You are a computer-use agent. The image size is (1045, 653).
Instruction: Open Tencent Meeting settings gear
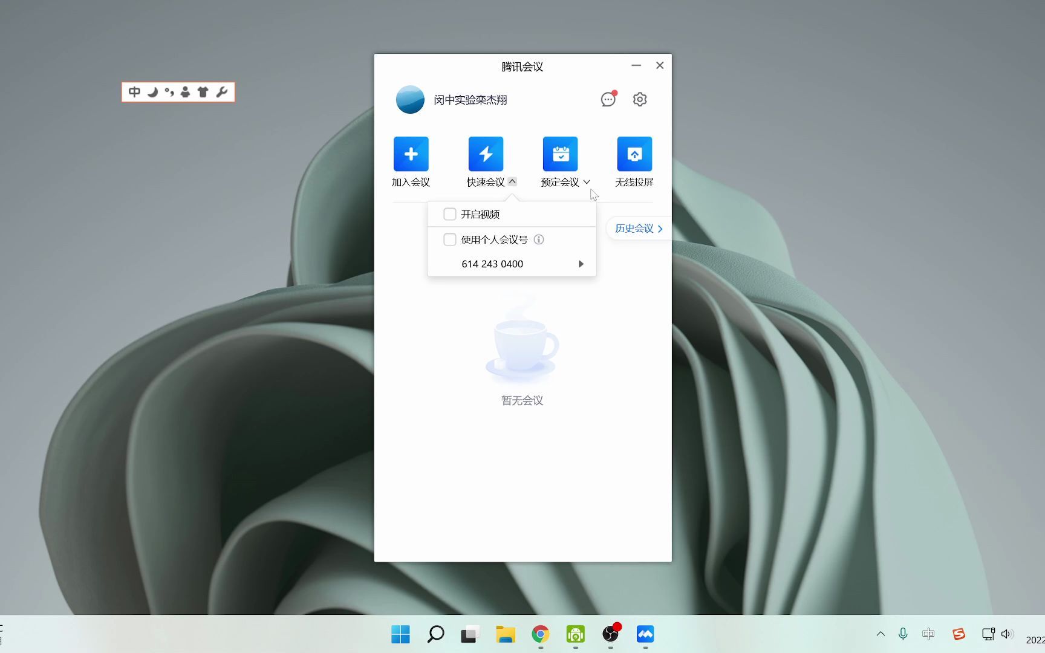point(640,99)
